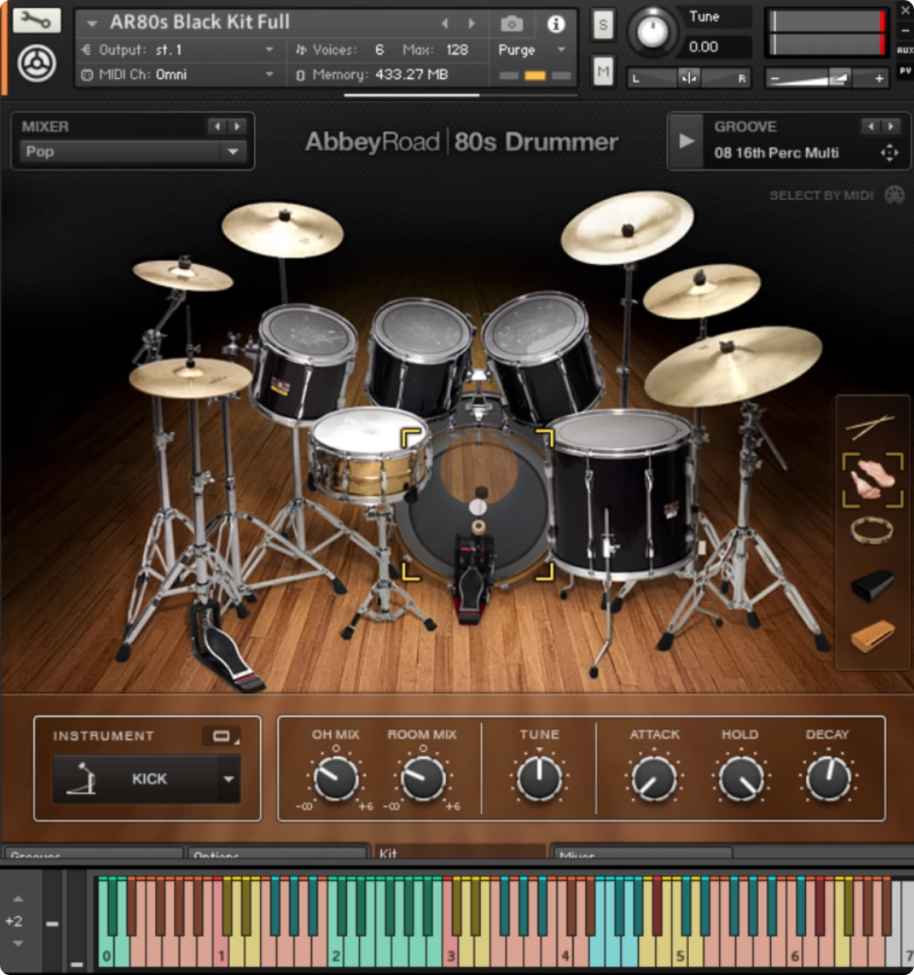Click the kick pedal icon in Instrument box
Screen dimensions: 914x975
click(x=83, y=778)
